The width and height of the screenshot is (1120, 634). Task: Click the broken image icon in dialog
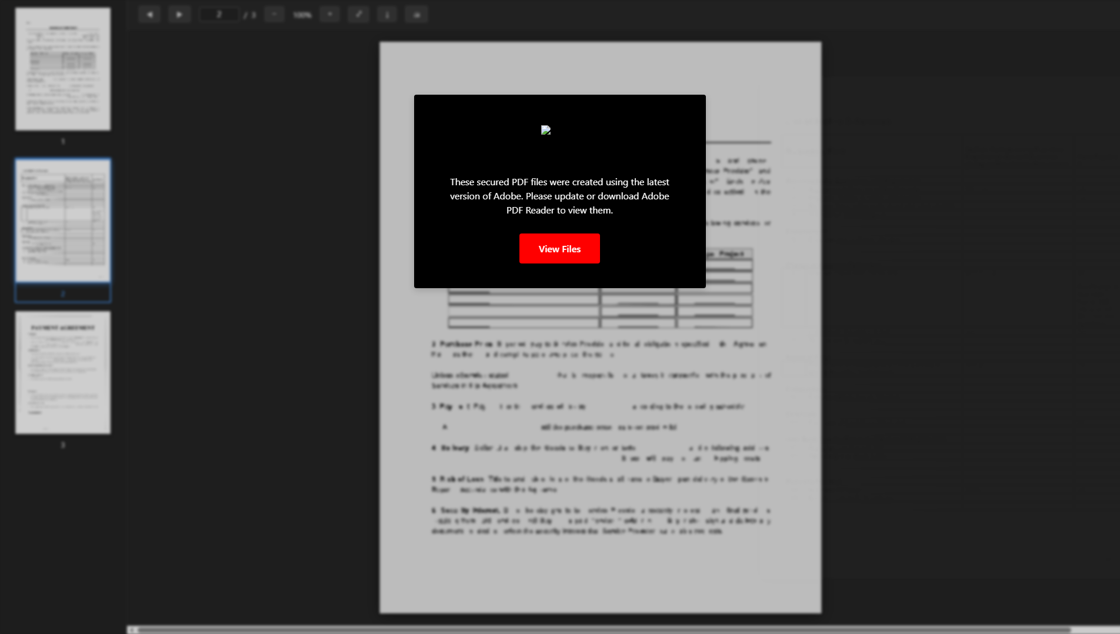tap(546, 130)
